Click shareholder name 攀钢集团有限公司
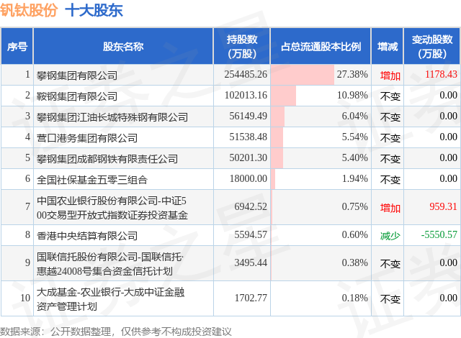This screenshot has height=338, width=461. [77, 76]
